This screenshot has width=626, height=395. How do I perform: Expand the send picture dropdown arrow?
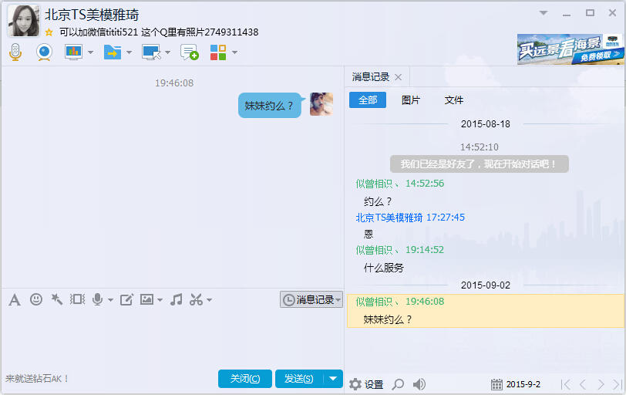160,300
